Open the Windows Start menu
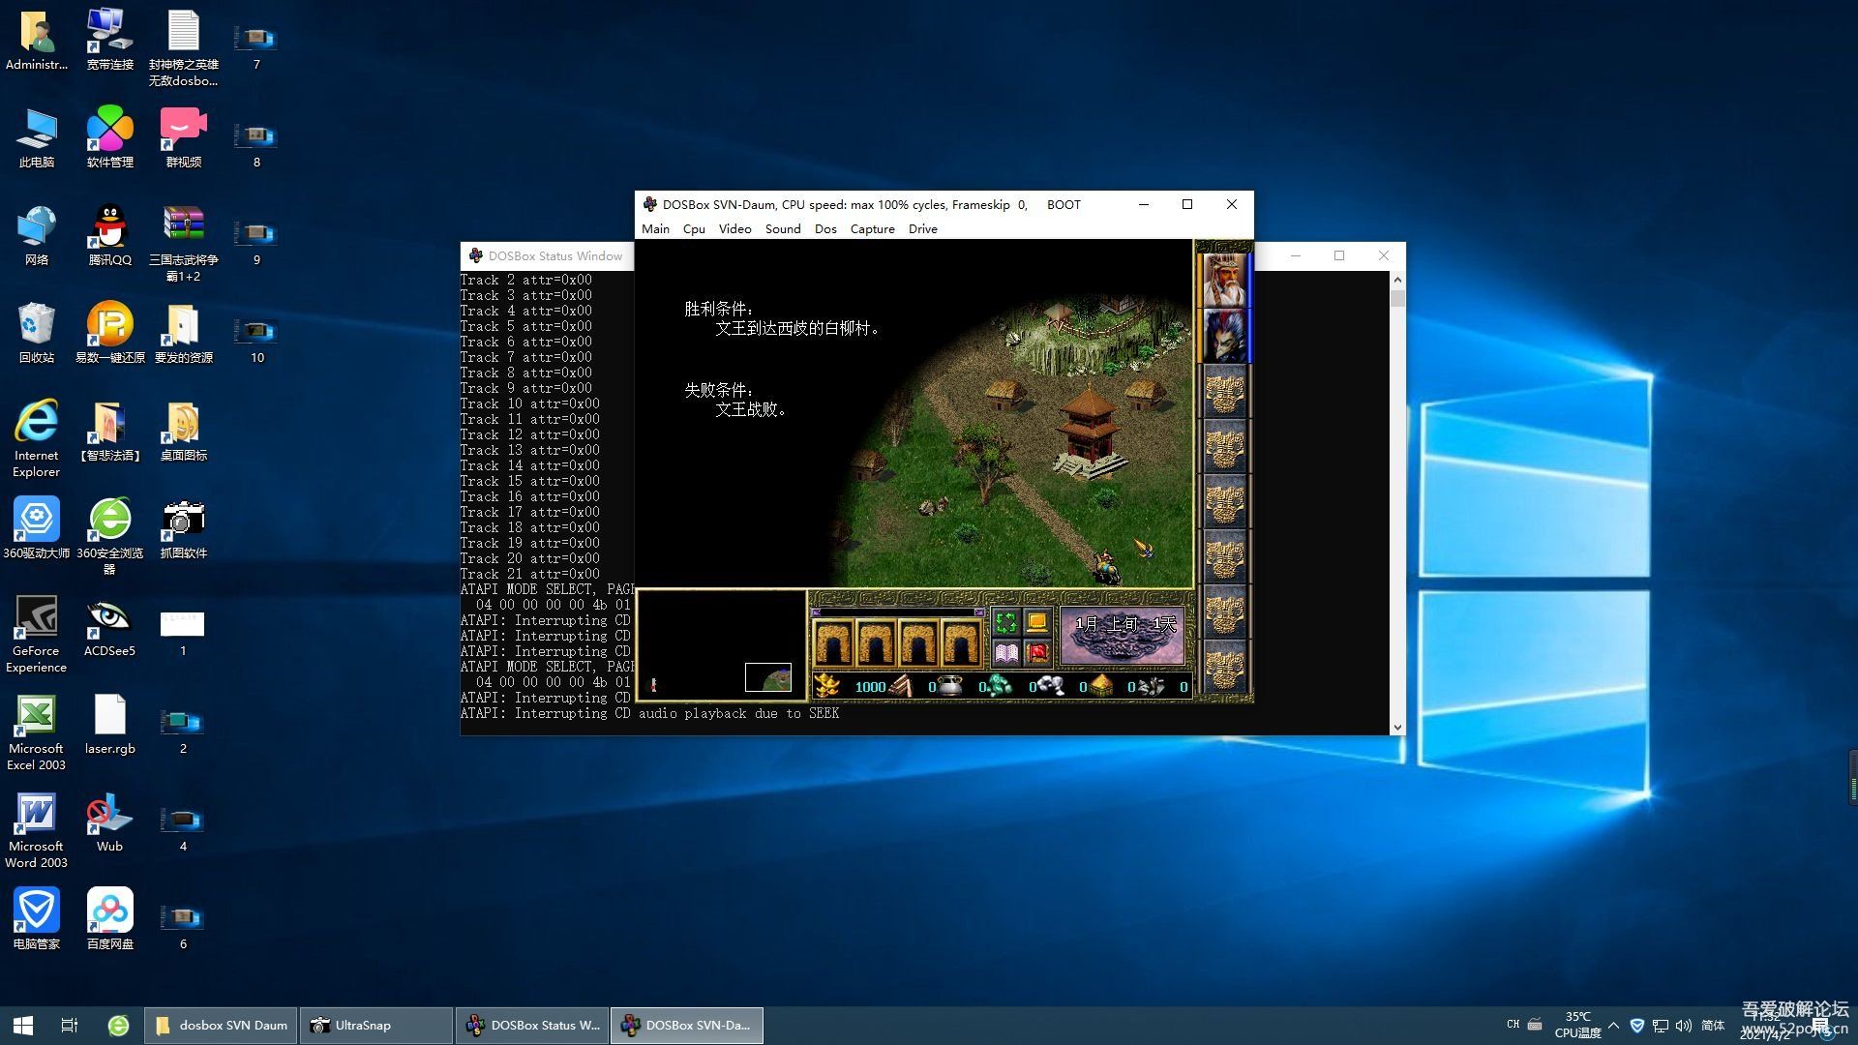 point(23,1026)
